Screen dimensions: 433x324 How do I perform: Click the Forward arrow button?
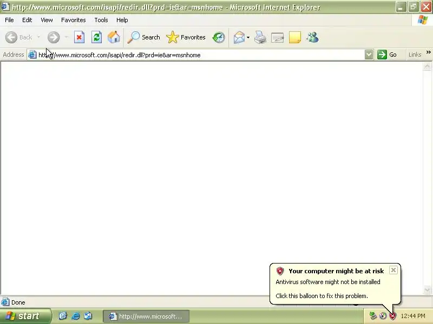(54, 37)
